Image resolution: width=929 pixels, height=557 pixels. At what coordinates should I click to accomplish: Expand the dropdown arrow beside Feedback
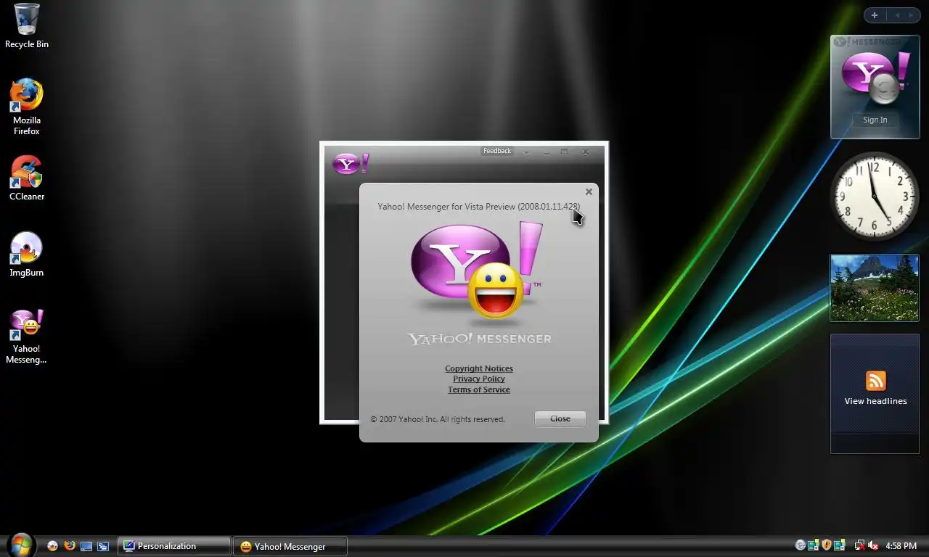(x=526, y=152)
